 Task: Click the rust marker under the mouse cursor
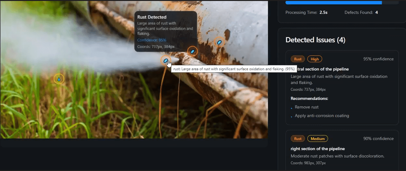point(166,60)
